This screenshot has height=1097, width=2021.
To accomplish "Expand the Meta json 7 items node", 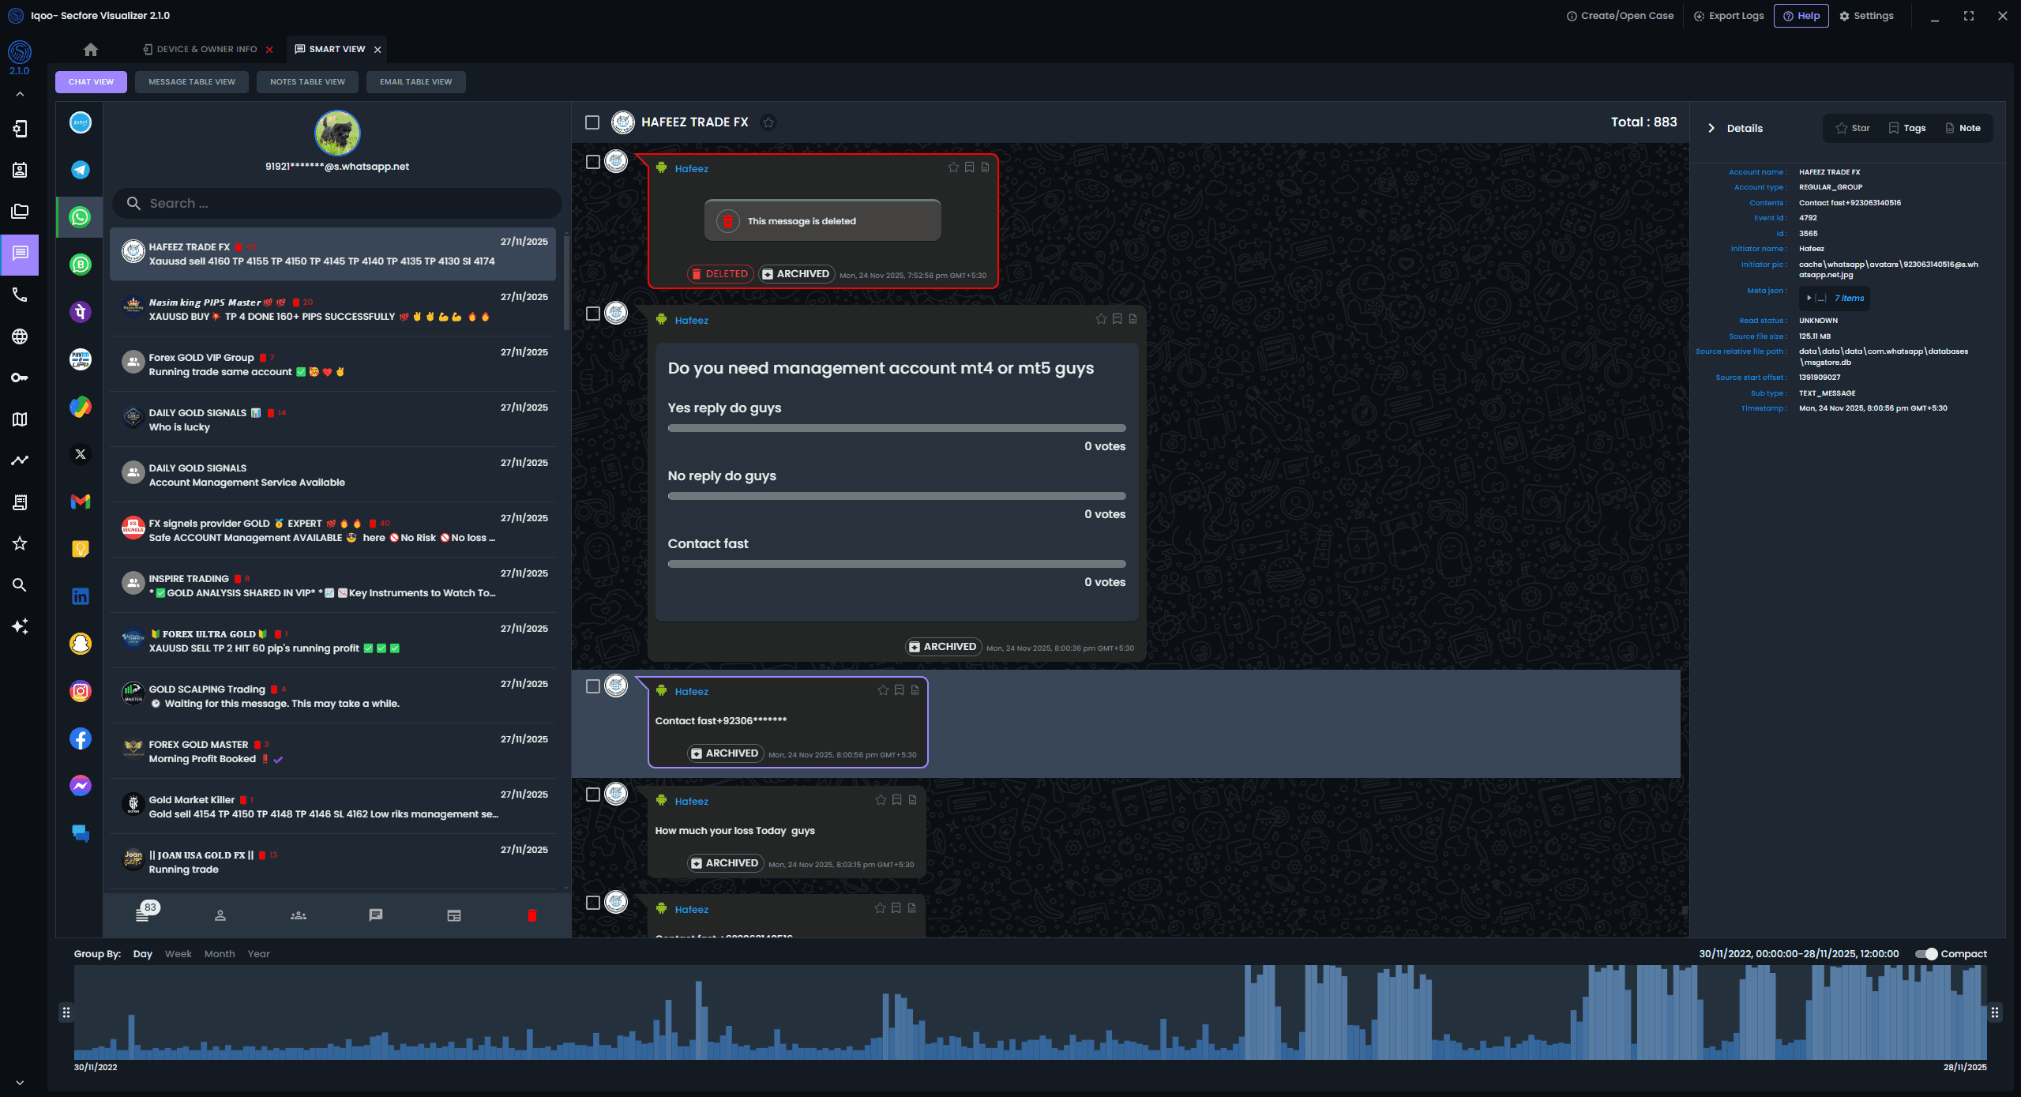I will point(1809,298).
